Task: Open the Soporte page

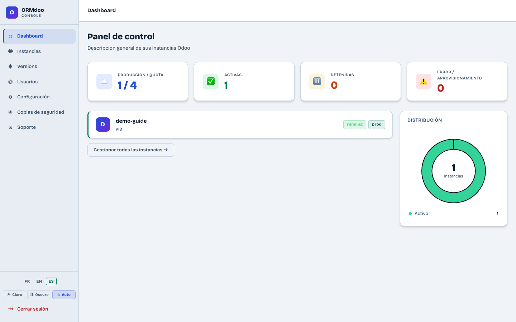Action: 39,127
